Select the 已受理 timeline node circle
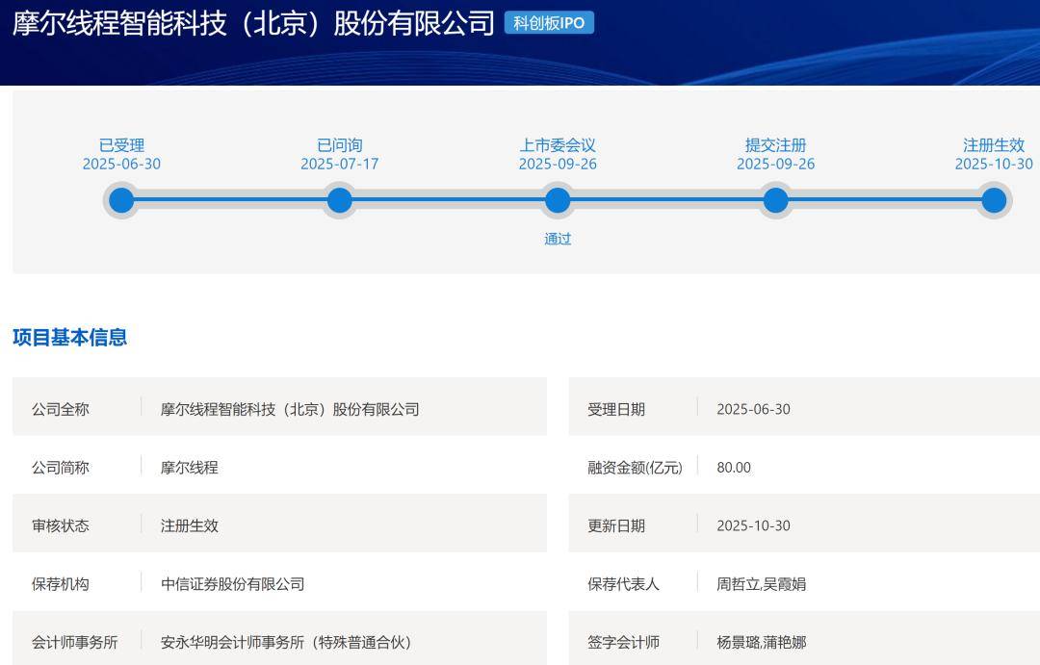The image size is (1040, 665). pyautogui.click(x=120, y=201)
